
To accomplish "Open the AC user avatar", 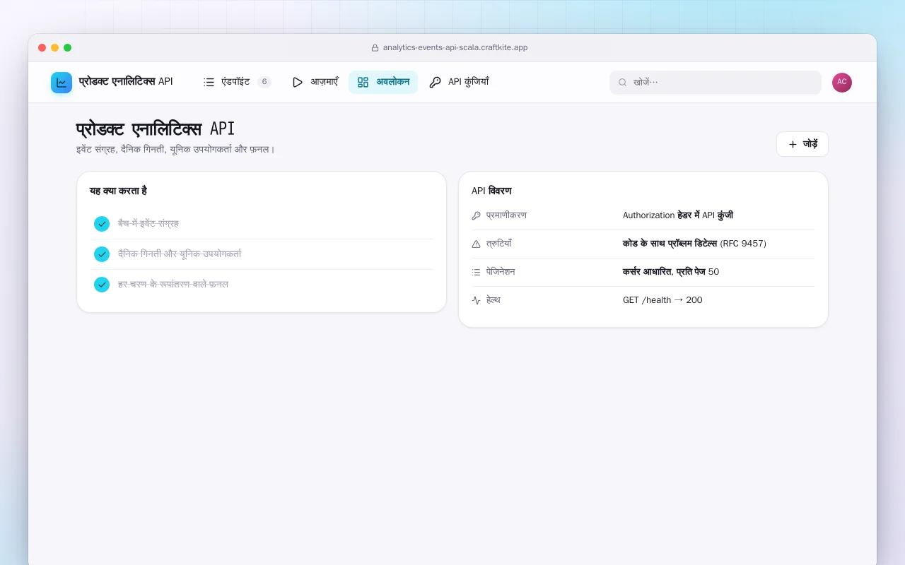I will 842,83.
